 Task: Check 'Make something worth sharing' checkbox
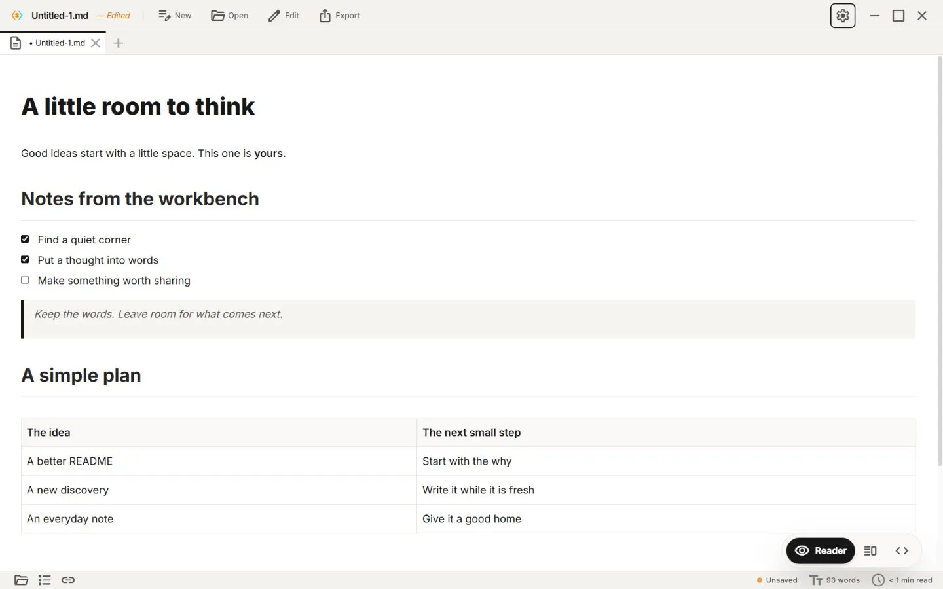(x=25, y=280)
